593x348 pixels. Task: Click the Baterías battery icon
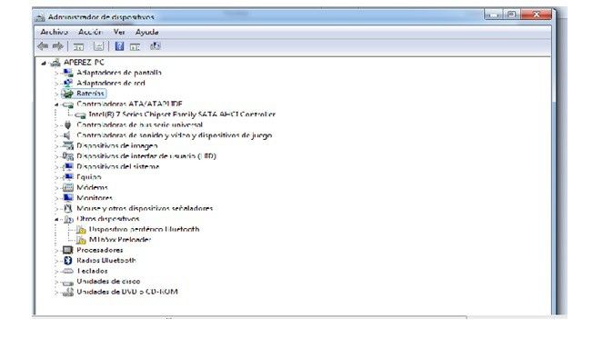[x=68, y=94]
